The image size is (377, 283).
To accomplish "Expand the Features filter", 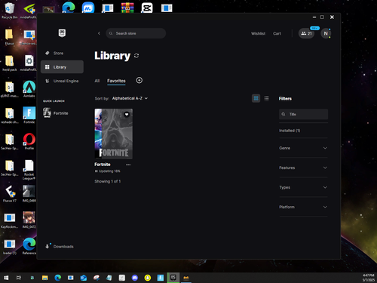I will pos(303,168).
